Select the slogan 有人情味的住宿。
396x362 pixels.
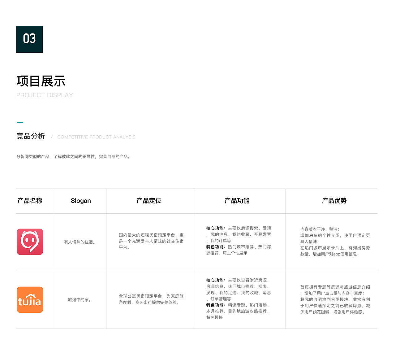coord(80,242)
